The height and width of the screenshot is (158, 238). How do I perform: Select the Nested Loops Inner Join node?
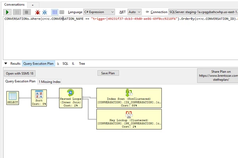click(x=71, y=98)
